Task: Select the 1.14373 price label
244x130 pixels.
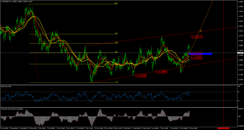Action: [196, 54]
